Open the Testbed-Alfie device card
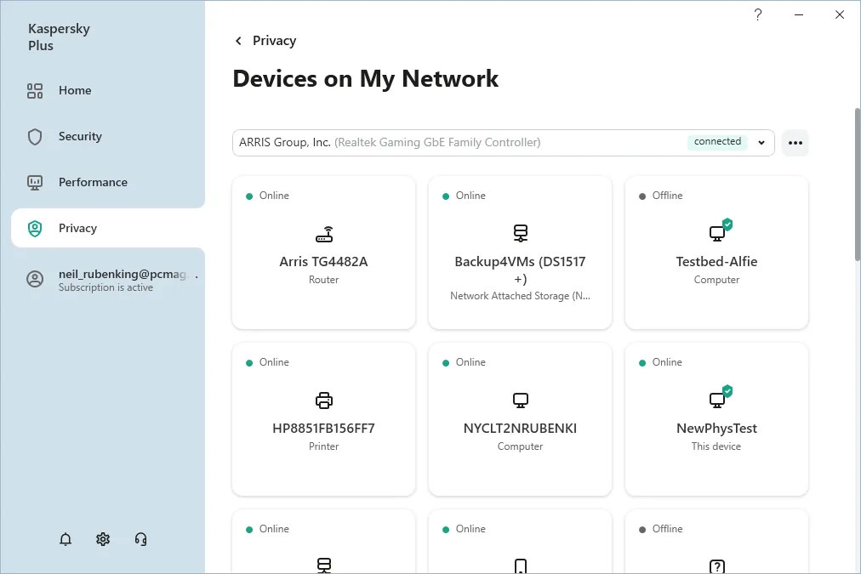Screen dimensions: 861x574 click(716, 253)
